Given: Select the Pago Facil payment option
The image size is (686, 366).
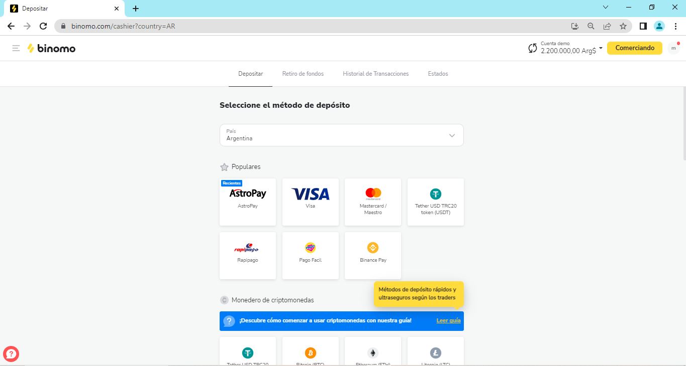Looking at the screenshot, I should click(x=310, y=256).
